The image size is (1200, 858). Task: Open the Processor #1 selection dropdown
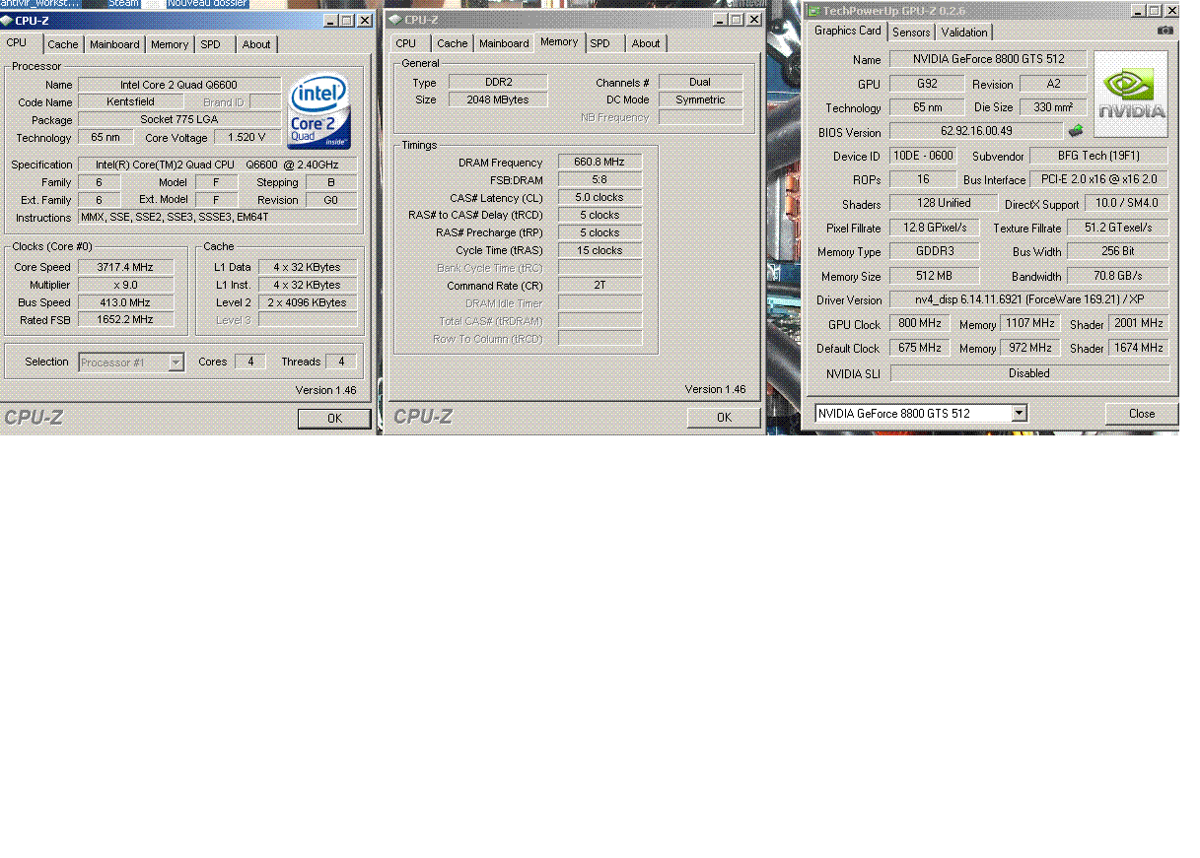(131, 363)
